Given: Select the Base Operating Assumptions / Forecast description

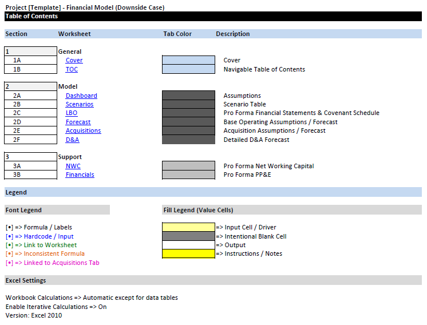Looking at the screenshot, I should pyautogui.click(x=280, y=122).
